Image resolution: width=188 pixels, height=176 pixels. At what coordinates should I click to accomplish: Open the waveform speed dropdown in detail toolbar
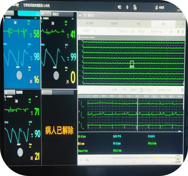pyautogui.click(x=169, y=90)
